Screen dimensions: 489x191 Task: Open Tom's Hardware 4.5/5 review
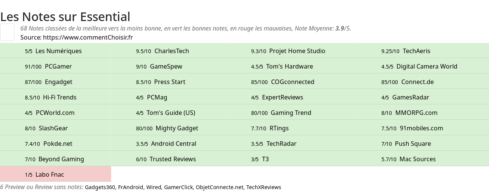(291, 66)
